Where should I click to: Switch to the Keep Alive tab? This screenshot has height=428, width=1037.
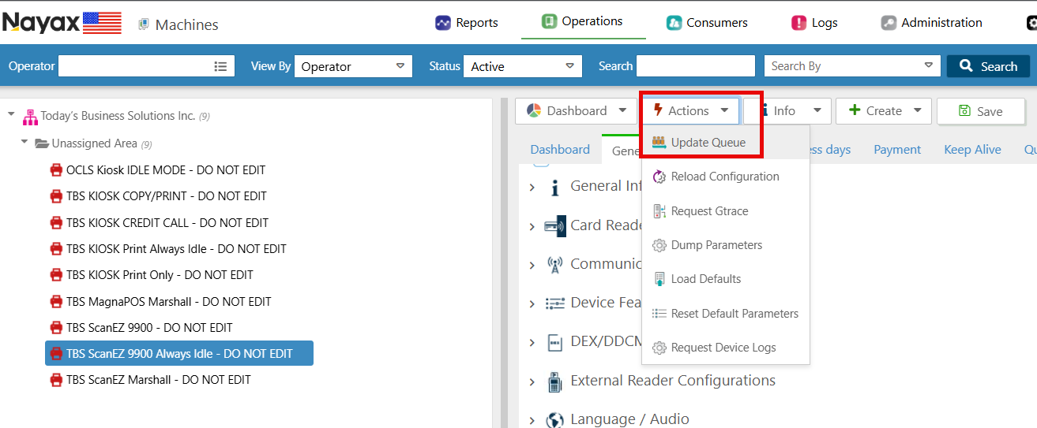(x=972, y=149)
